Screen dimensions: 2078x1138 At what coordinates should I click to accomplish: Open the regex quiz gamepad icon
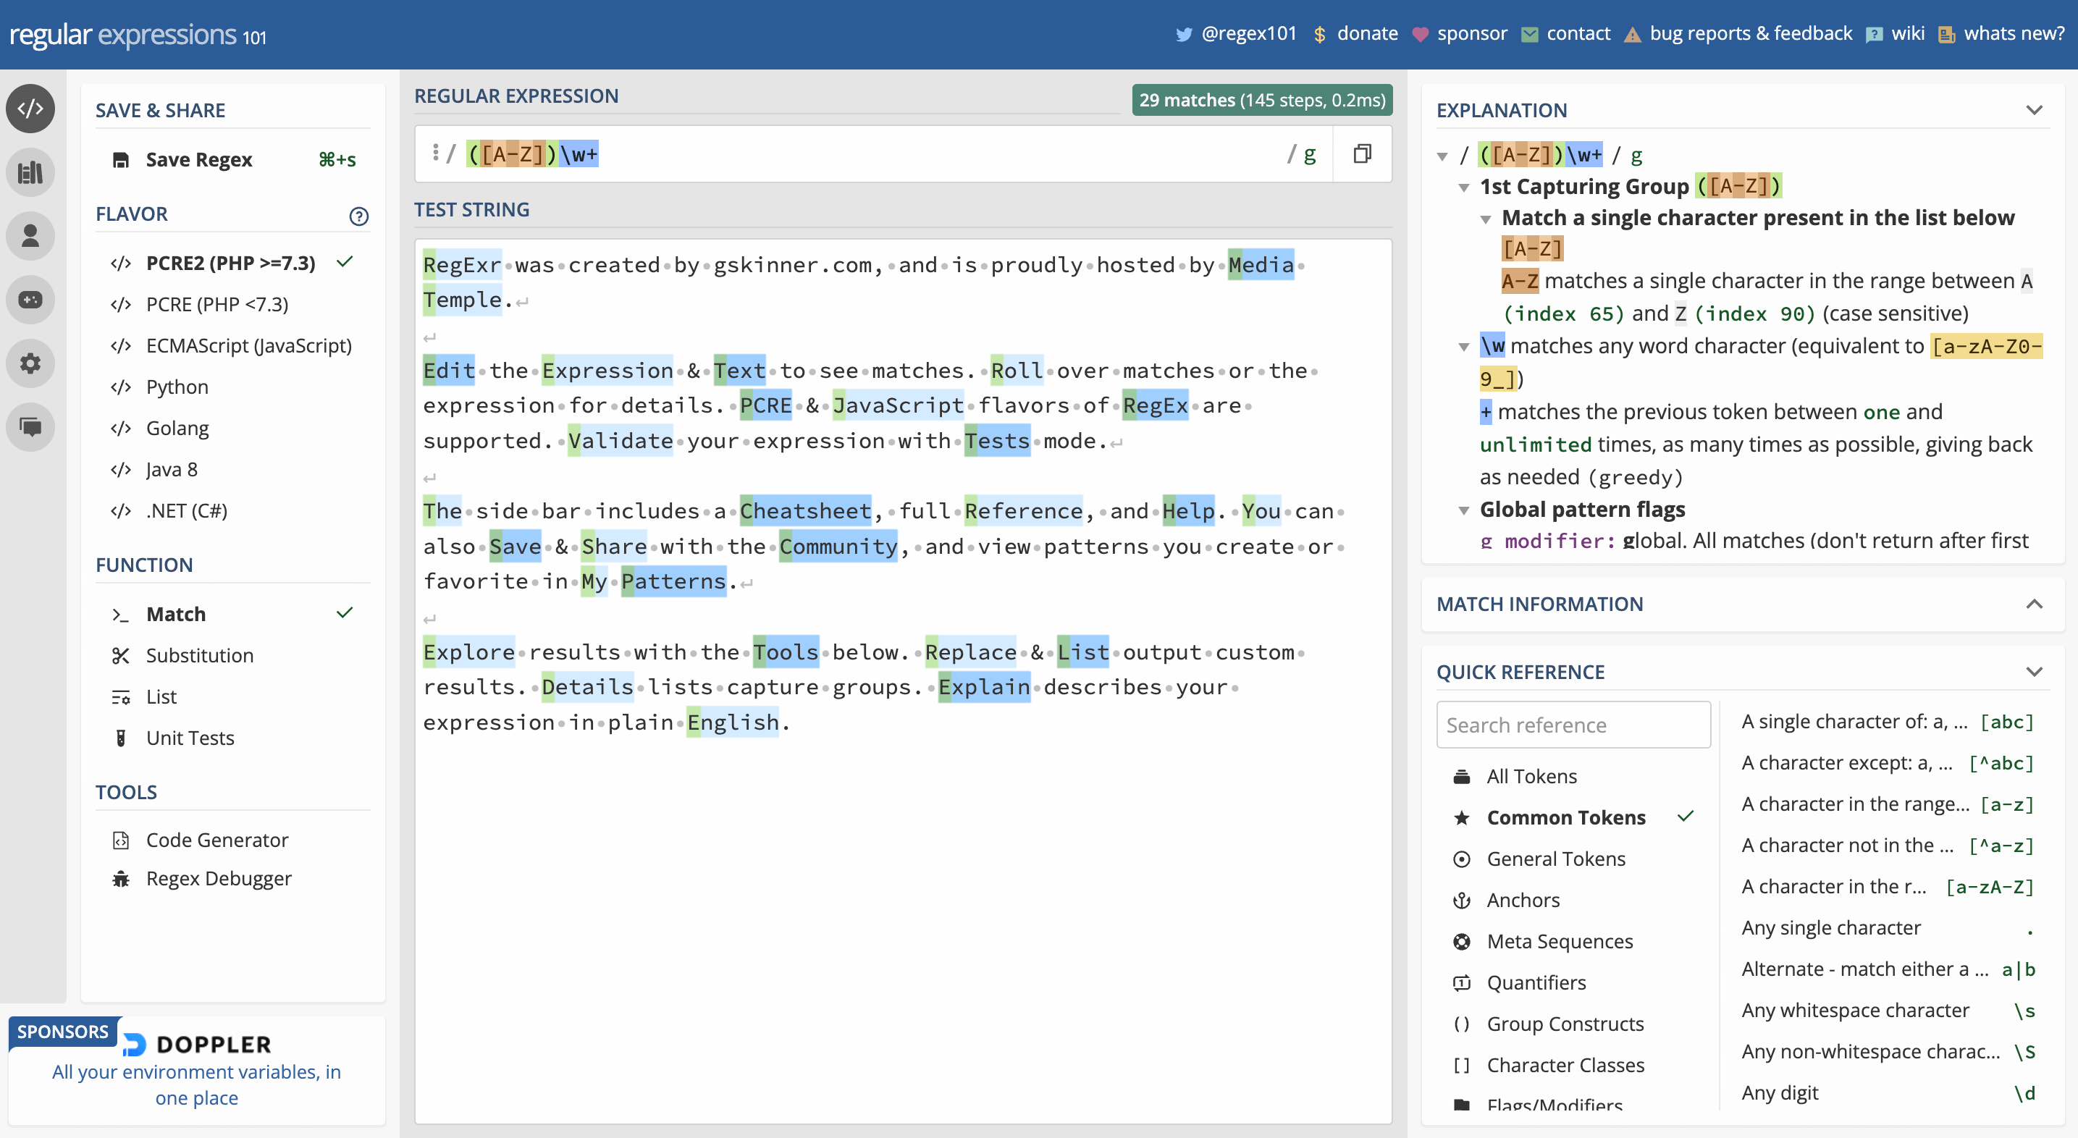[30, 299]
